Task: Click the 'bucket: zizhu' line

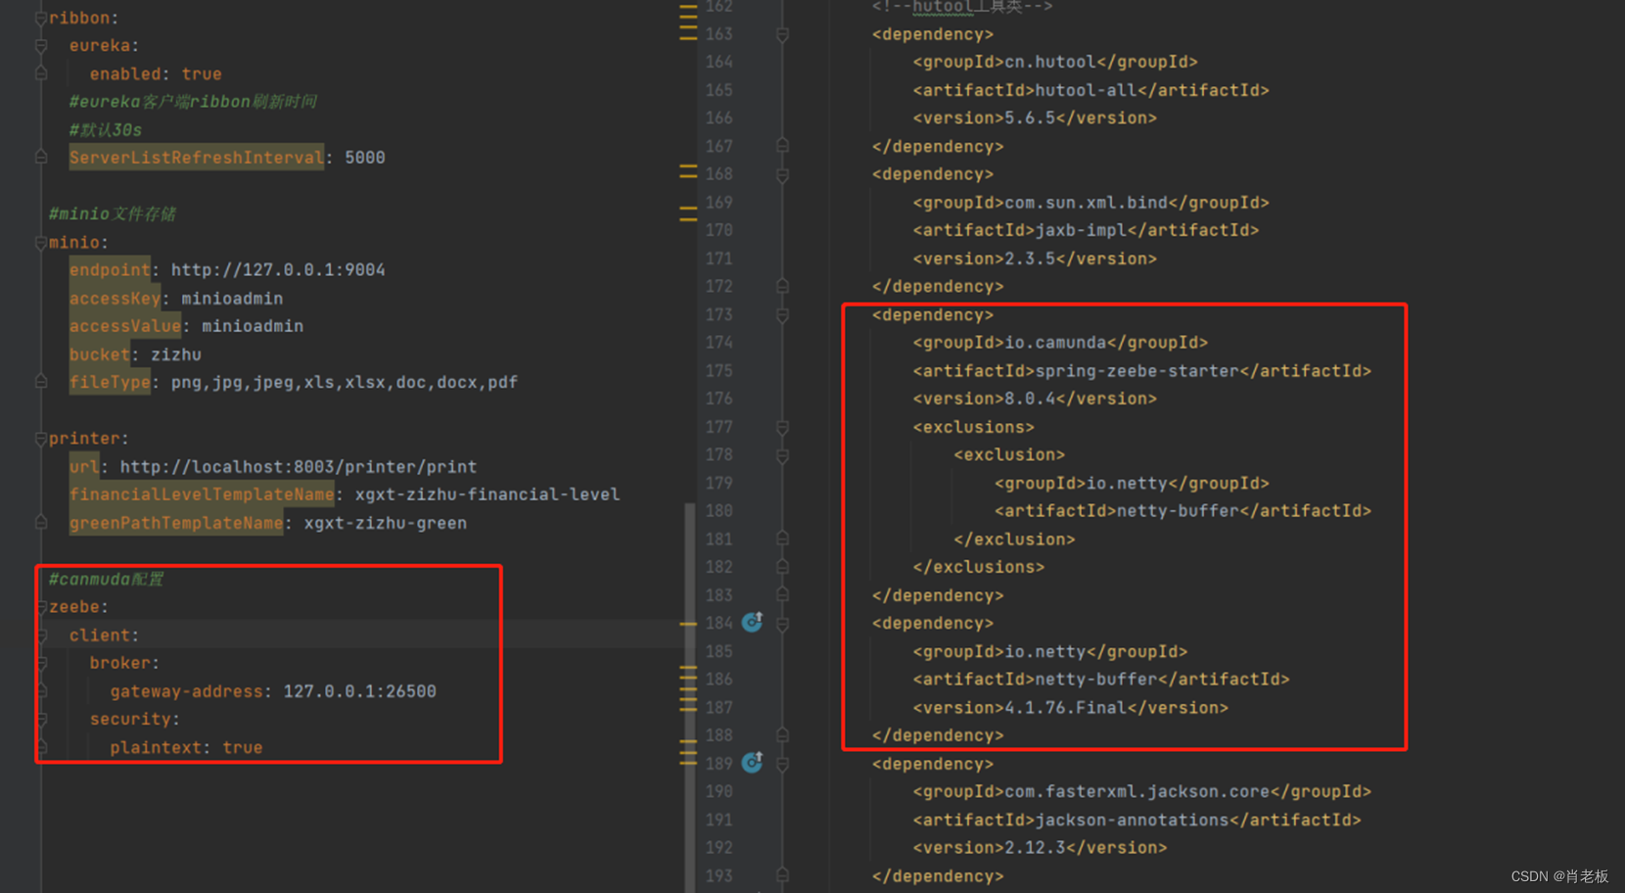Action: (x=135, y=354)
